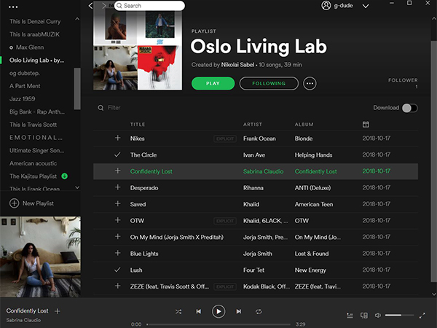This screenshot has width=437, height=328.
Task: Open the Blonde album link
Action: pyautogui.click(x=304, y=138)
